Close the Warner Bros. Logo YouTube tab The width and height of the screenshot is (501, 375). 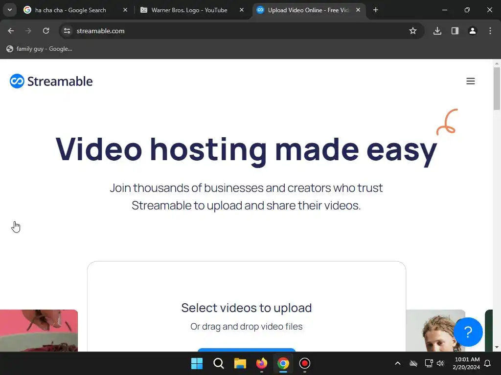242,10
